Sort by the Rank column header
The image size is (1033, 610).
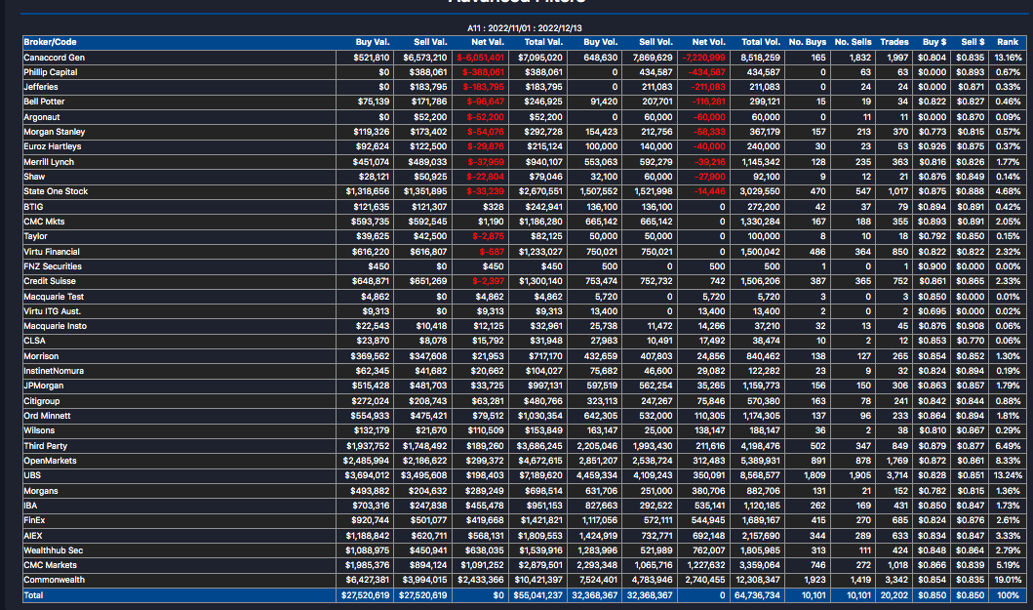[1008, 42]
